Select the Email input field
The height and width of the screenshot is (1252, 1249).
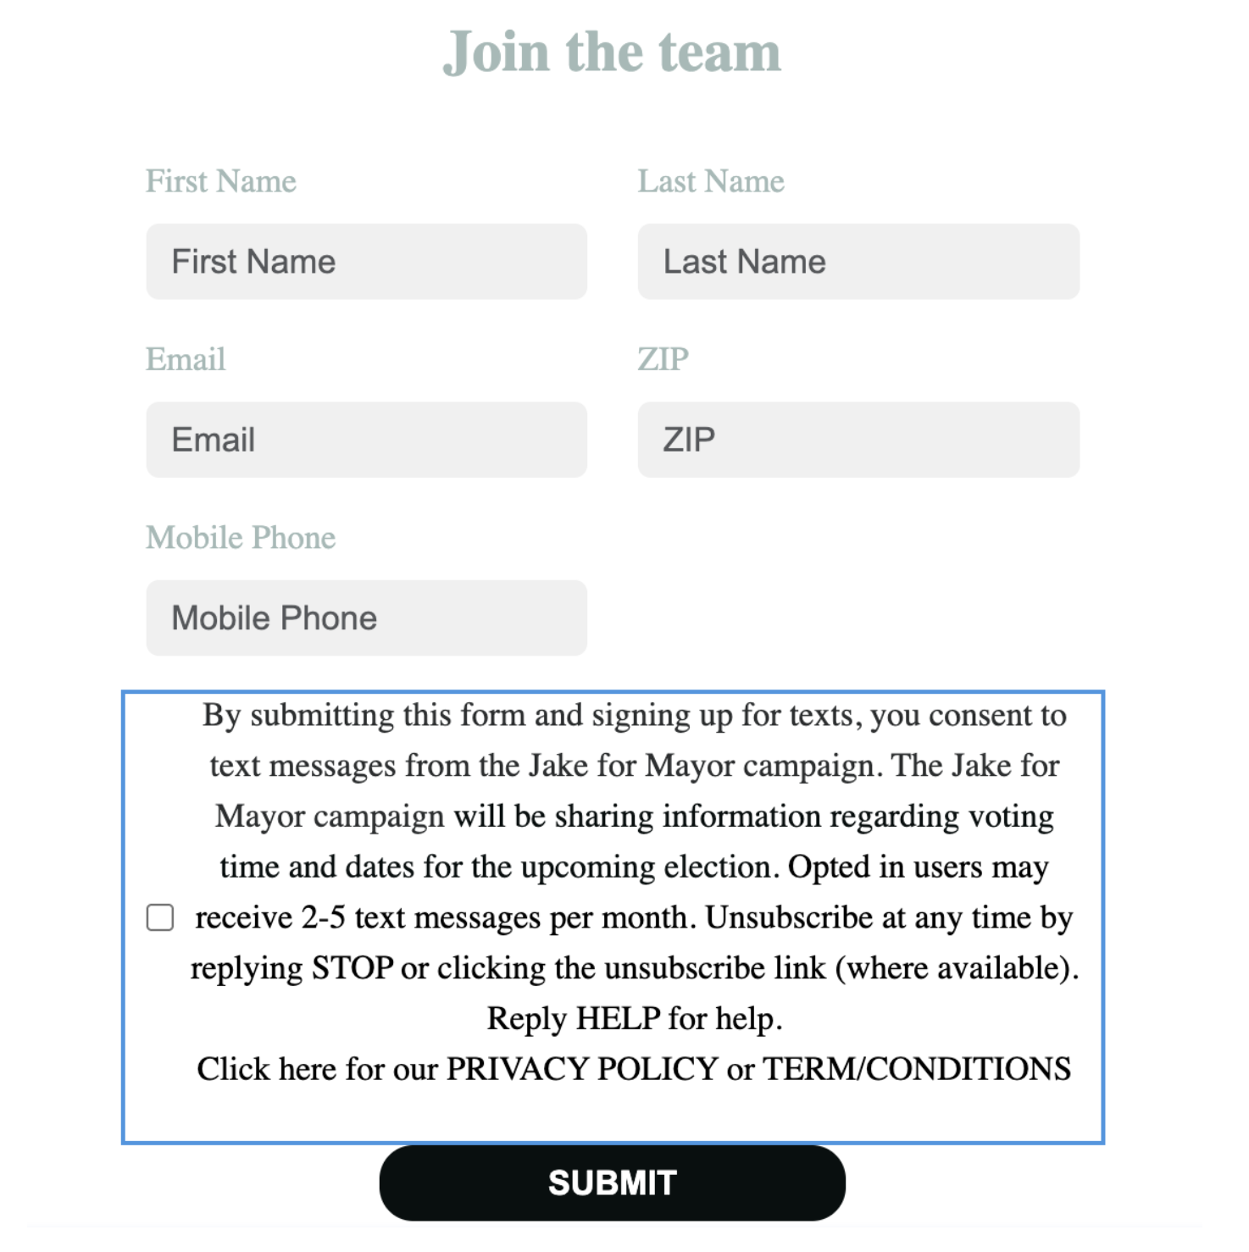coord(366,440)
